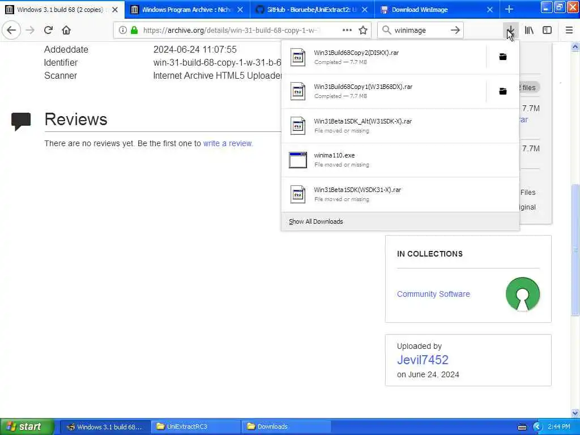Click the forward navigation arrow
580x435 pixels.
tap(31, 30)
